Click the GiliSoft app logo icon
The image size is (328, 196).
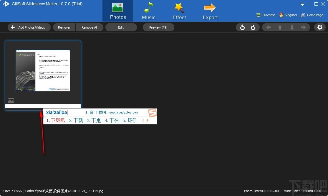click(6, 4)
